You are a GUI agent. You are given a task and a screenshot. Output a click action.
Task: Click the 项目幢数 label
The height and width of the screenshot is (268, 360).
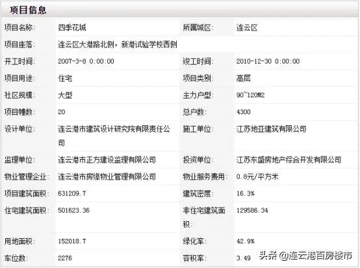19,112
